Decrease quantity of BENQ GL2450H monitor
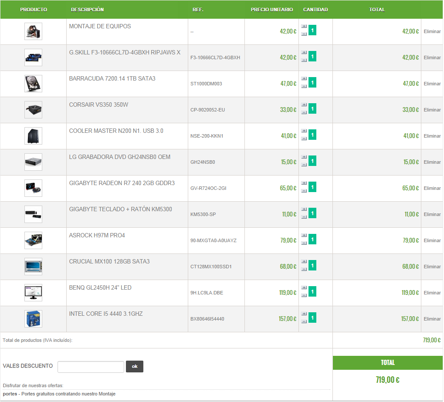 304,295
